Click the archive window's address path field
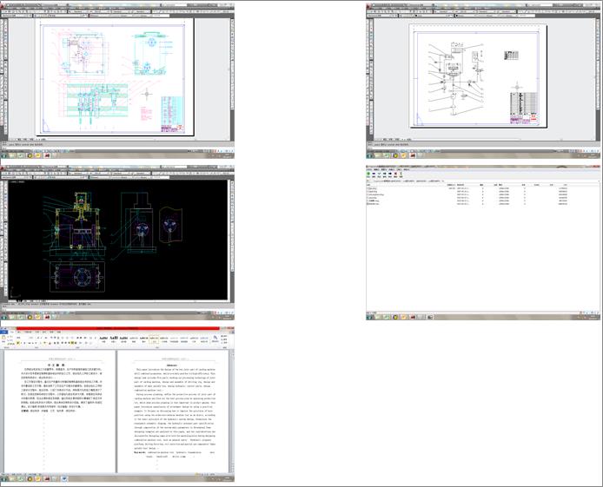The width and height of the screenshot is (603, 487). pyautogui.click(x=482, y=181)
